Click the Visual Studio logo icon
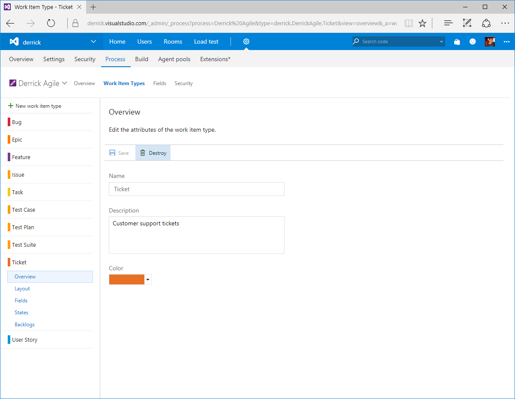This screenshot has width=515, height=399. click(x=14, y=42)
